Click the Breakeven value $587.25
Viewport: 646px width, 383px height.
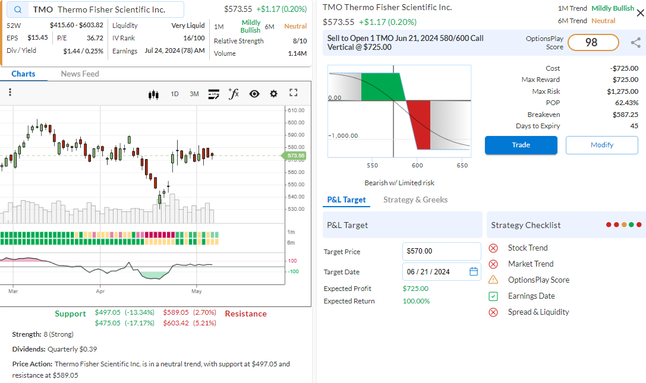pyautogui.click(x=625, y=115)
